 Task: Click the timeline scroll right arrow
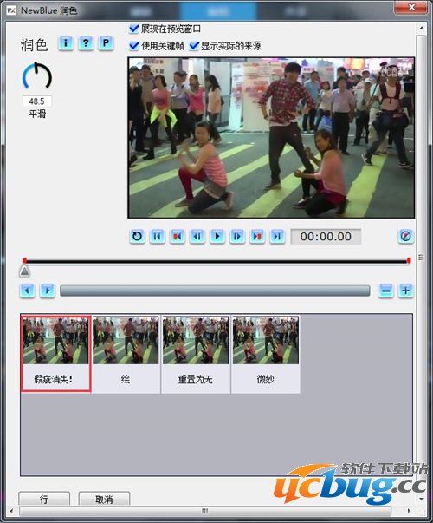point(48,291)
